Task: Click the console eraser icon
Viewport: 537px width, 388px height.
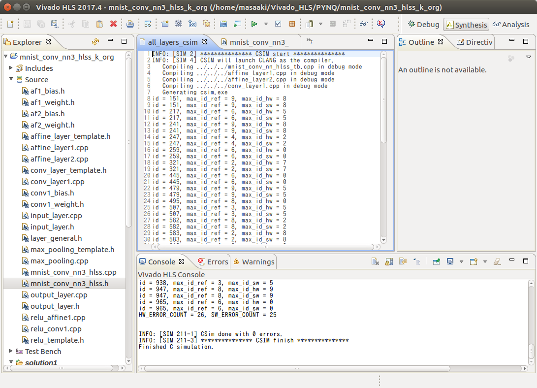Action: pos(497,261)
